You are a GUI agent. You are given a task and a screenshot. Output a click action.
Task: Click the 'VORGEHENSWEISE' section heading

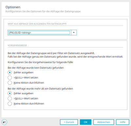point(17,45)
